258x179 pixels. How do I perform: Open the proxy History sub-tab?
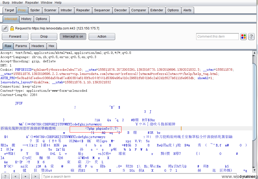pyautogui.click(x=26, y=19)
